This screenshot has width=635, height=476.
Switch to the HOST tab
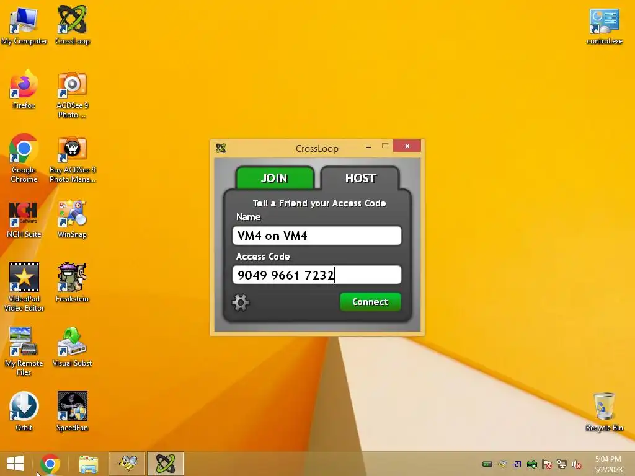360,178
